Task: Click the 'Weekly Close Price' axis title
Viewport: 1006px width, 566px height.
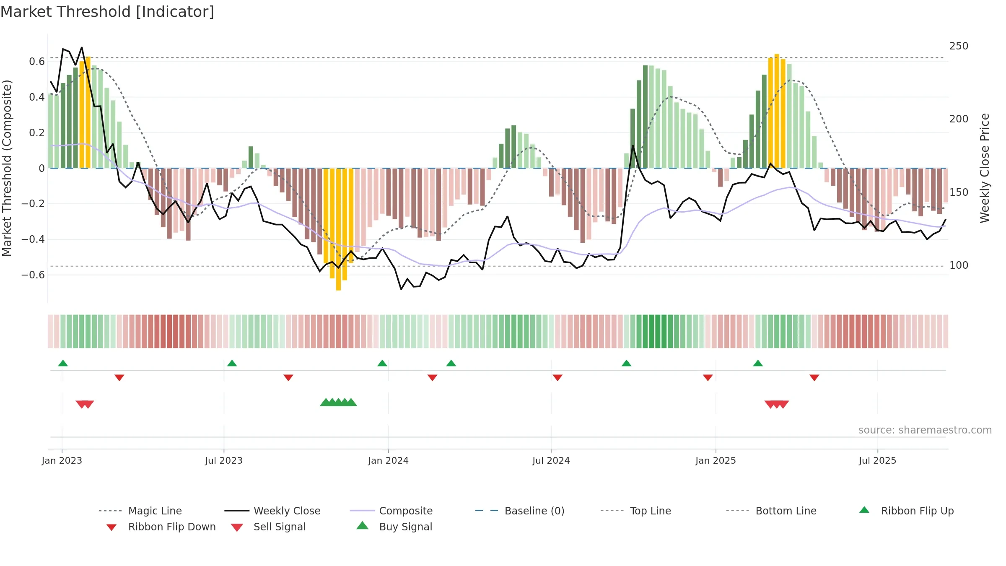Action: (x=985, y=168)
